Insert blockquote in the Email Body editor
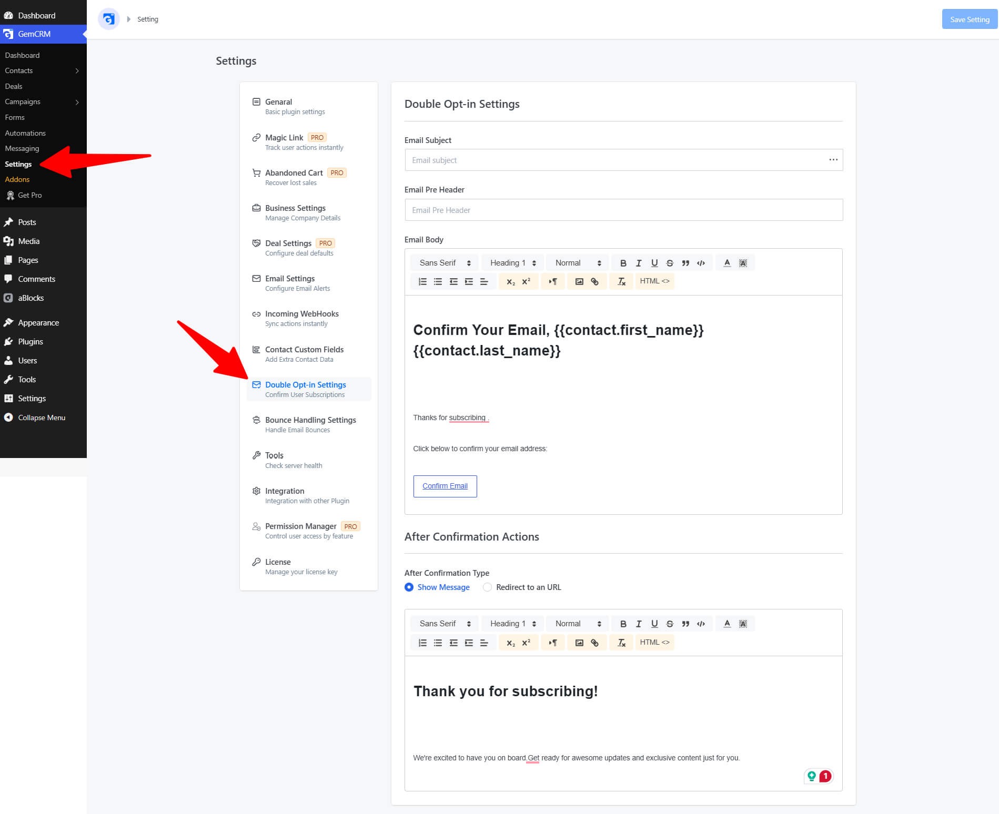 685,263
